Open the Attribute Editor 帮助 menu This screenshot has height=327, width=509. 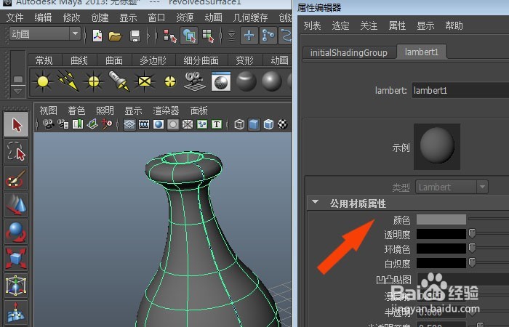[x=454, y=25]
